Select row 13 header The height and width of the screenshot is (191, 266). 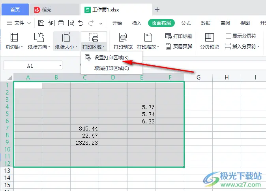pos(7,170)
